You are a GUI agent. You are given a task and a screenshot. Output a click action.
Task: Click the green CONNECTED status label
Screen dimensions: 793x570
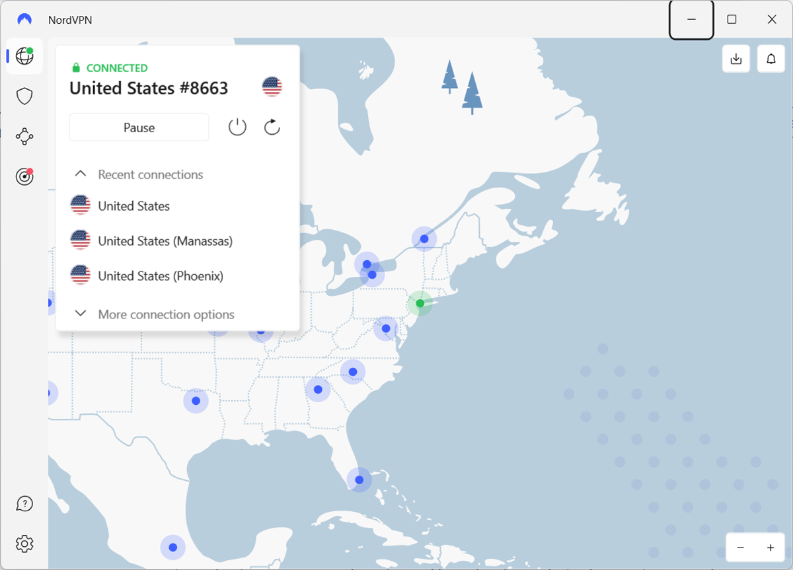point(117,68)
